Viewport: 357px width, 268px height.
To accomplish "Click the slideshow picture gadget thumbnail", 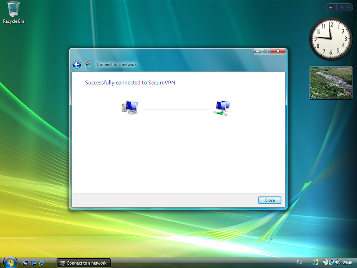I will pos(331,83).
